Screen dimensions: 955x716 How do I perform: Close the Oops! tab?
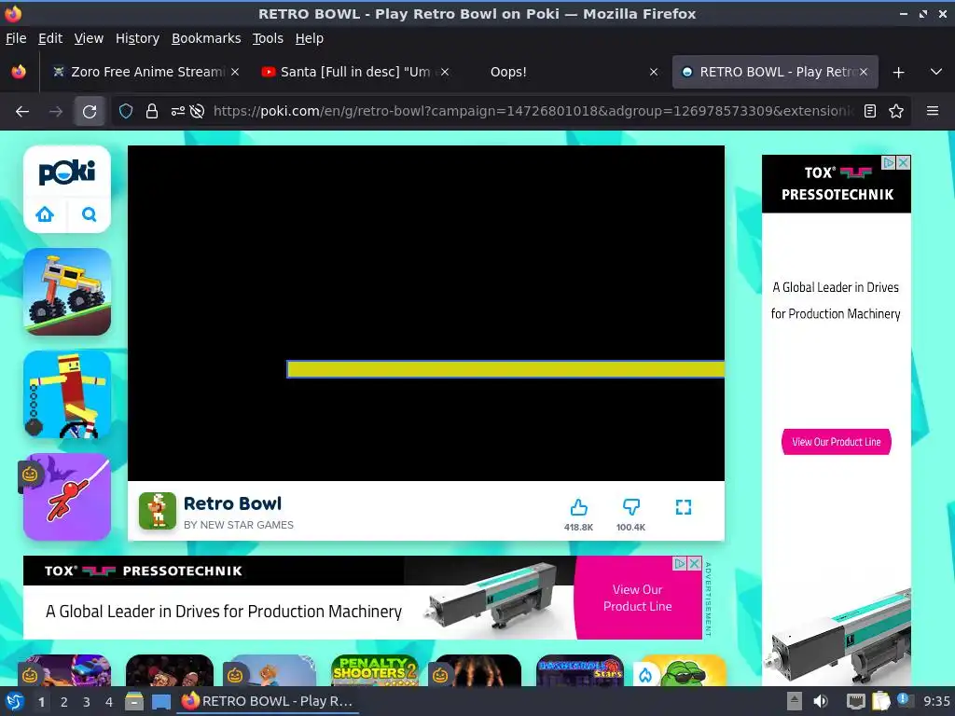654,72
